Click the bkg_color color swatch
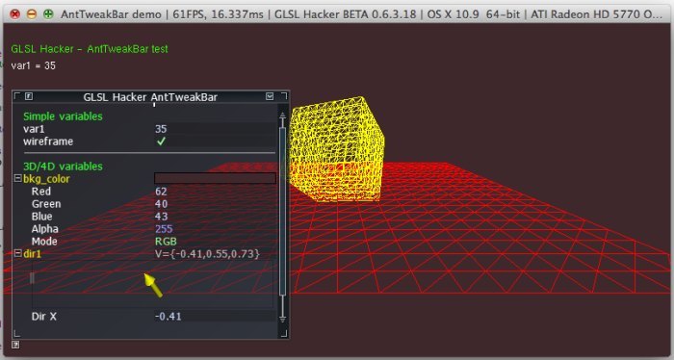The height and width of the screenshot is (360, 674). click(215, 178)
